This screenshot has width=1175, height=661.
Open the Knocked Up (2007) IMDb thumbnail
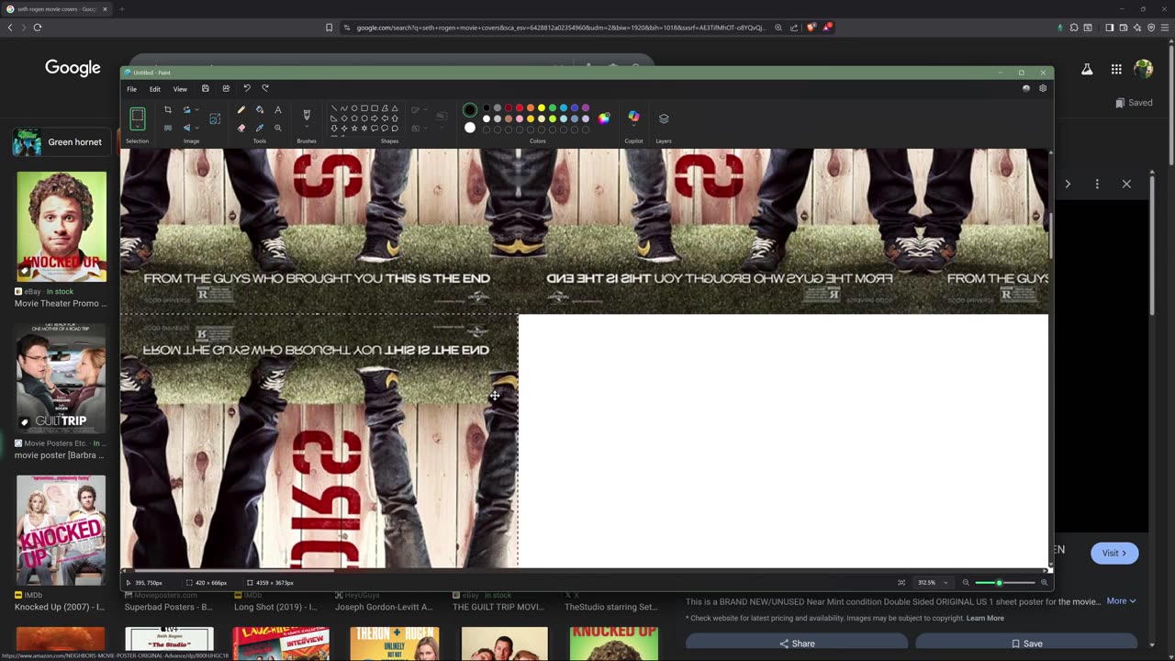tap(62, 530)
